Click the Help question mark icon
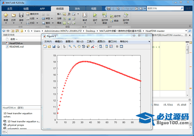Viewport: 194px width, 136px height. 141,8
